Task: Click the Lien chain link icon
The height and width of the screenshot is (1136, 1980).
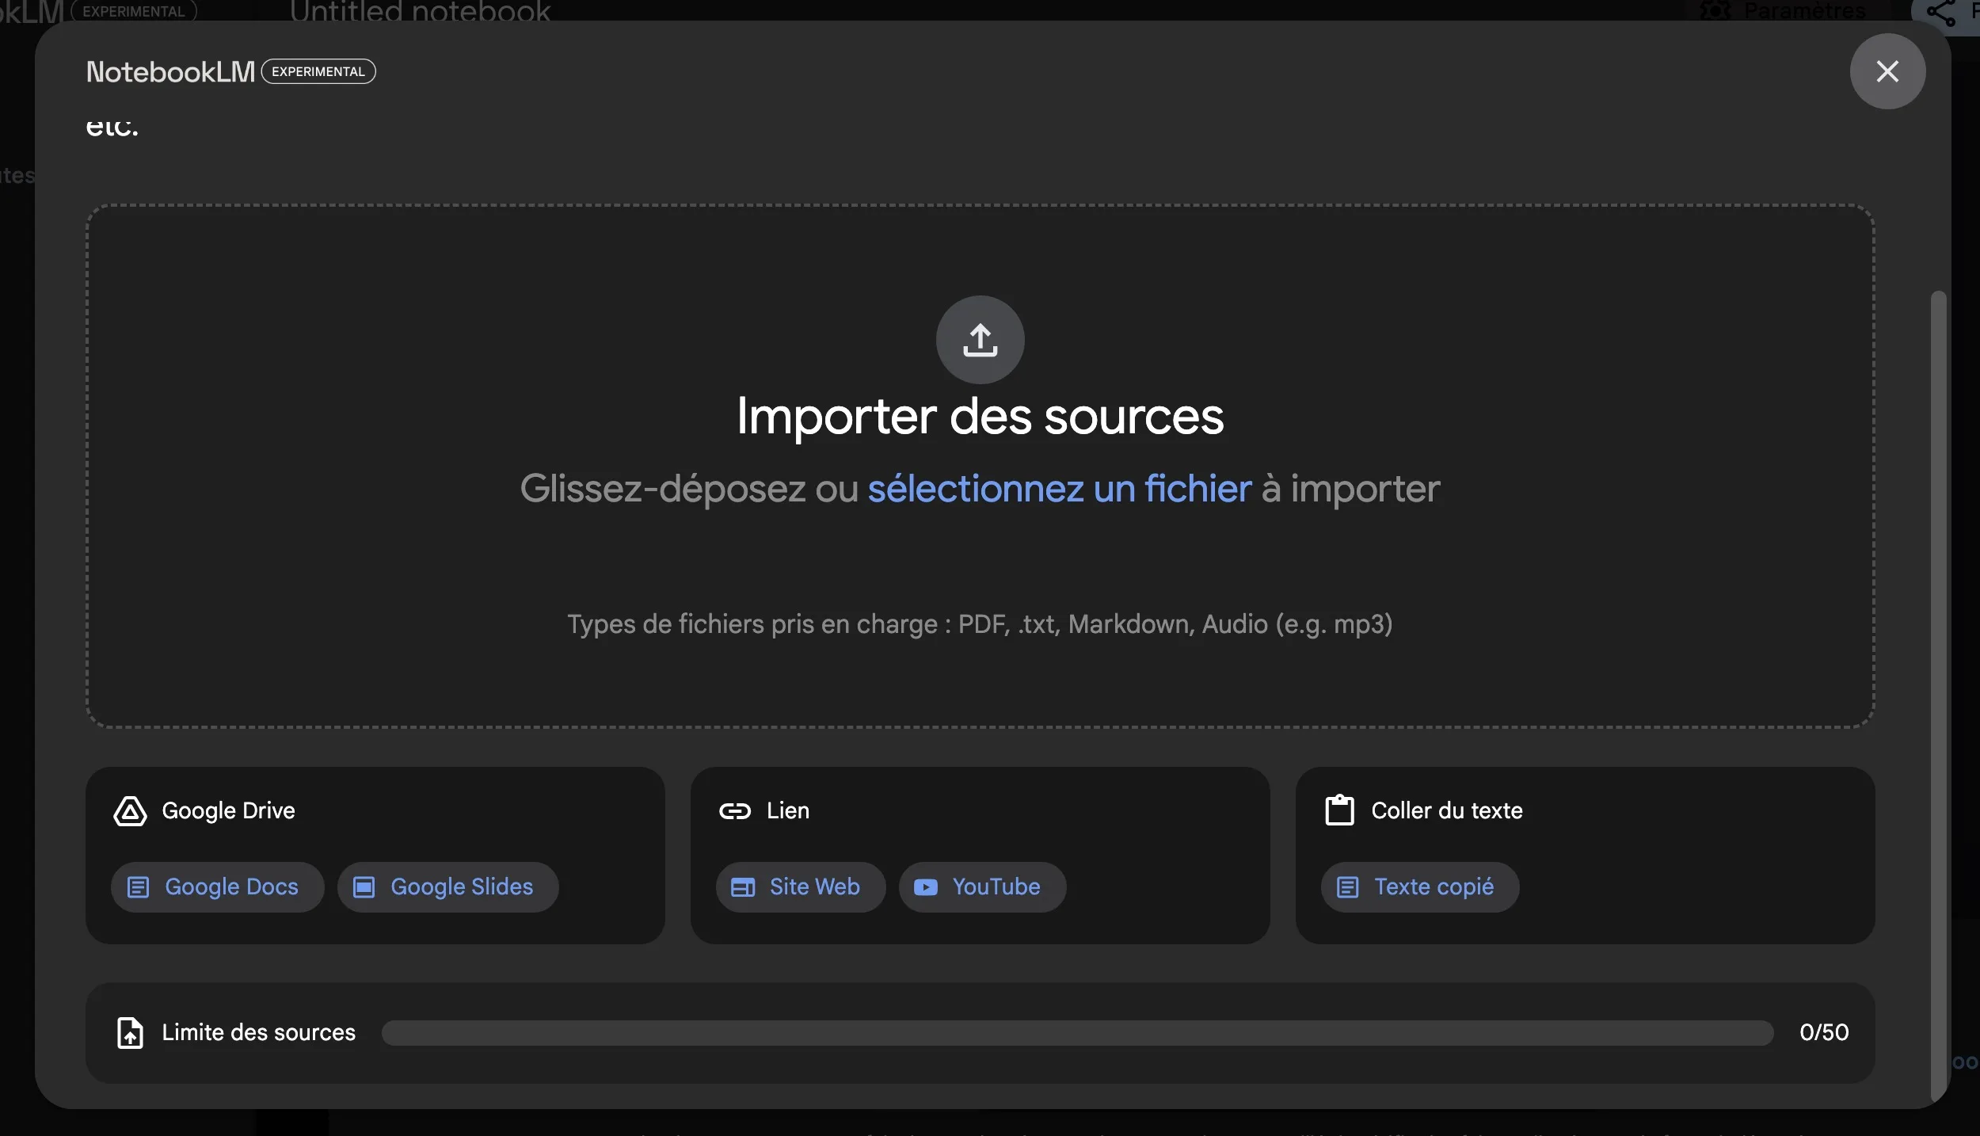Action: click(x=734, y=810)
